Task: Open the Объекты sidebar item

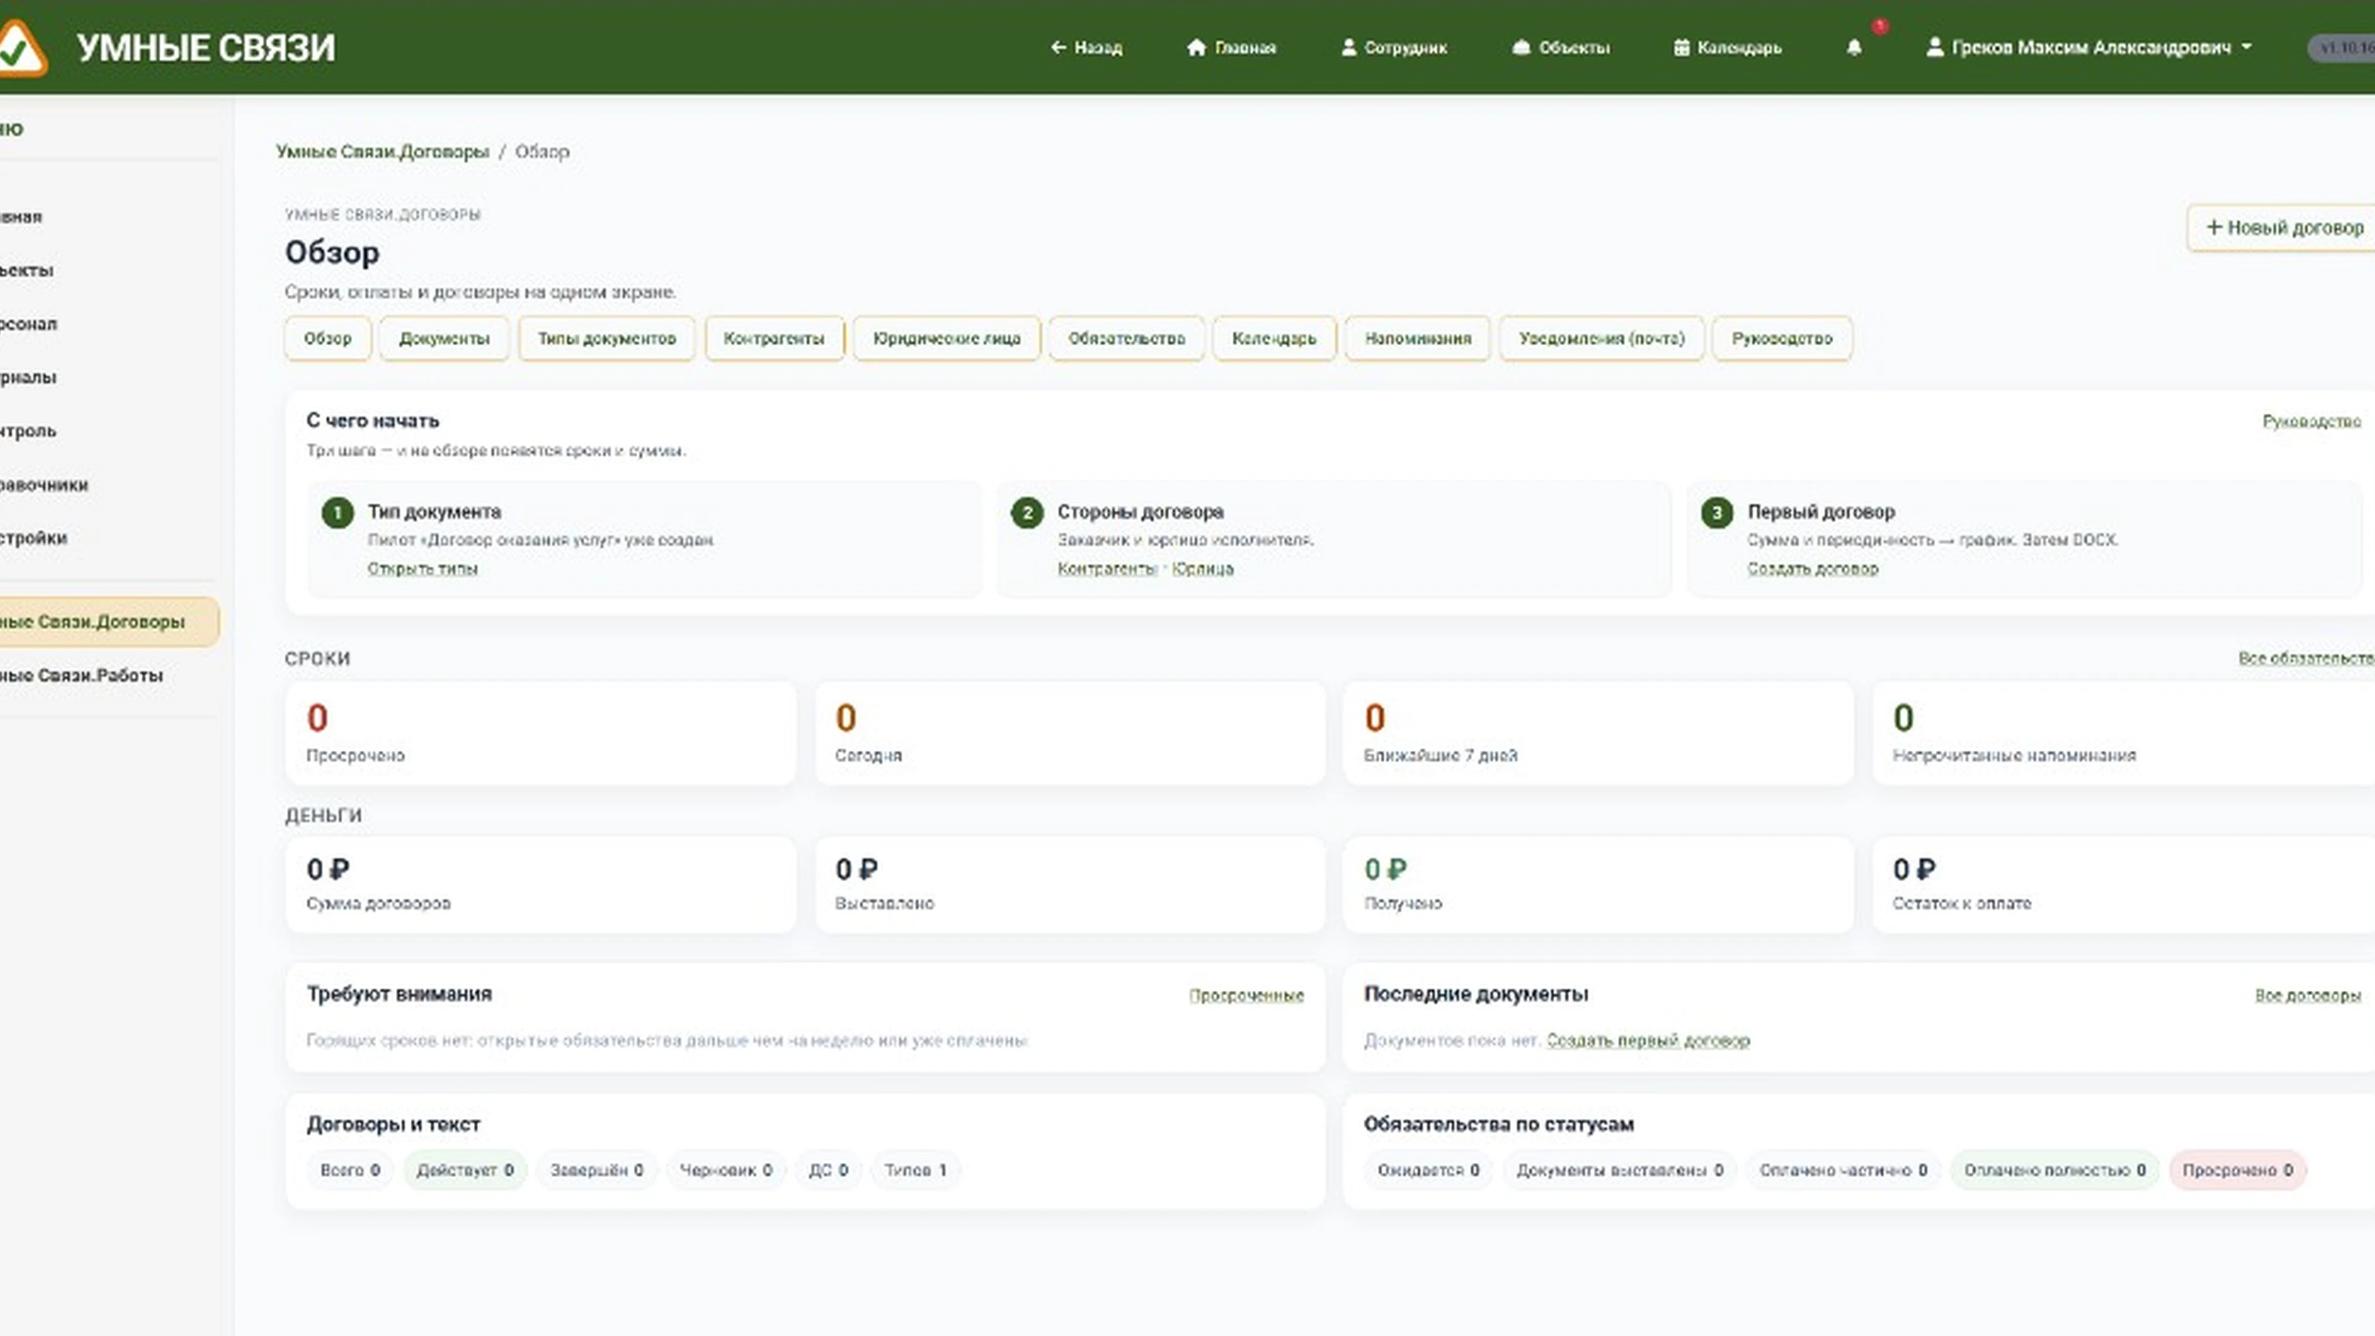Action: pos(109,271)
